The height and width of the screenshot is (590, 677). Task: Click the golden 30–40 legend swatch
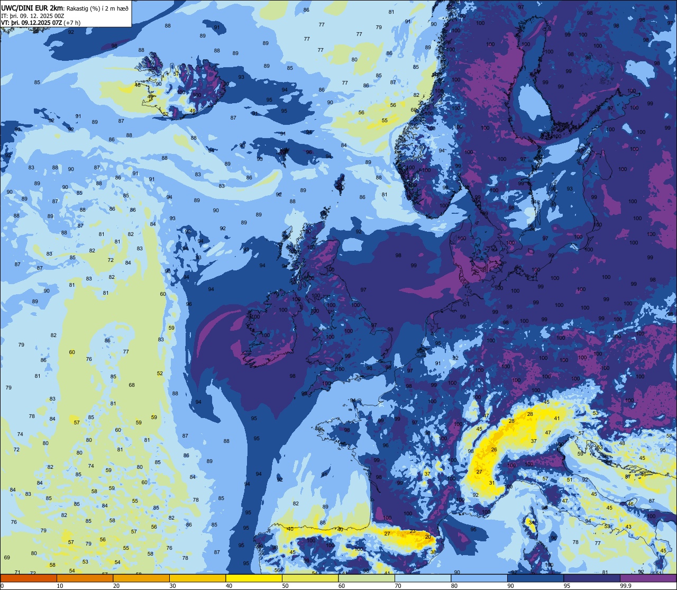pos(197,578)
